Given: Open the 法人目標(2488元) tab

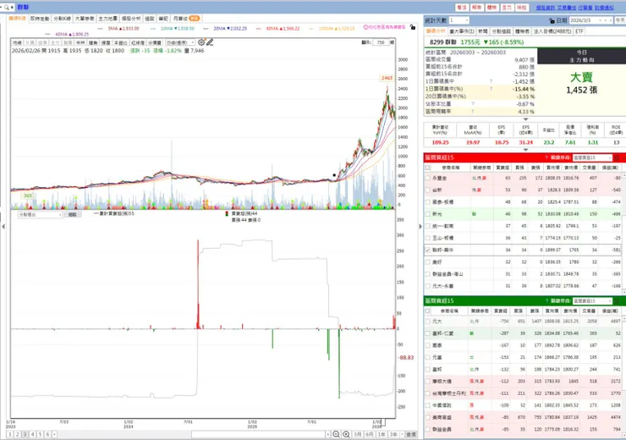Looking at the screenshot, I should point(552,31).
